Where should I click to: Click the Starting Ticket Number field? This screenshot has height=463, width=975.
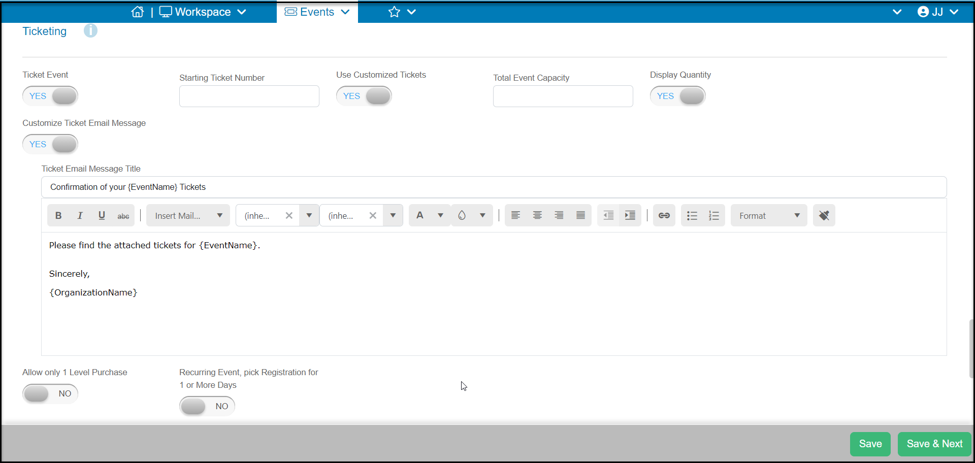(249, 96)
